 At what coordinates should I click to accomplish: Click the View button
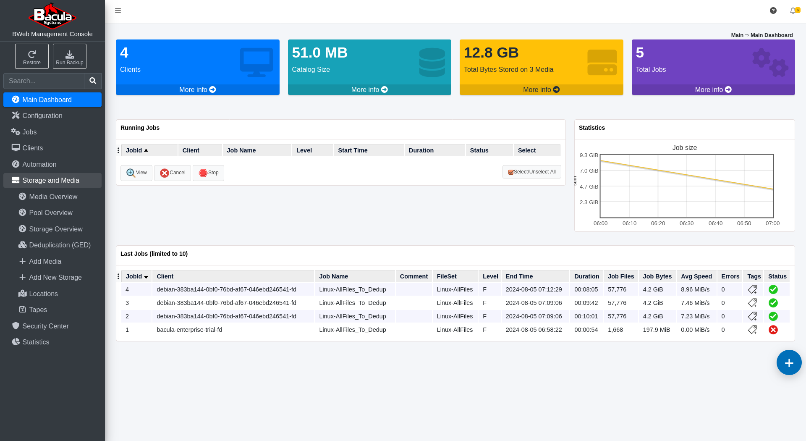pyautogui.click(x=136, y=173)
